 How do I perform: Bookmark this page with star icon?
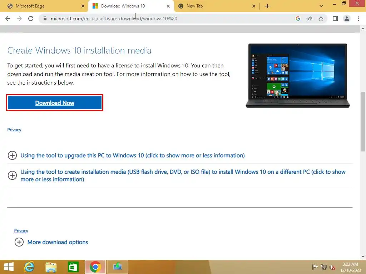(x=321, y=19)
